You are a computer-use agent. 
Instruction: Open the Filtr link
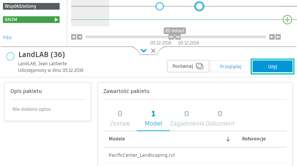click(x=8, y=37)
